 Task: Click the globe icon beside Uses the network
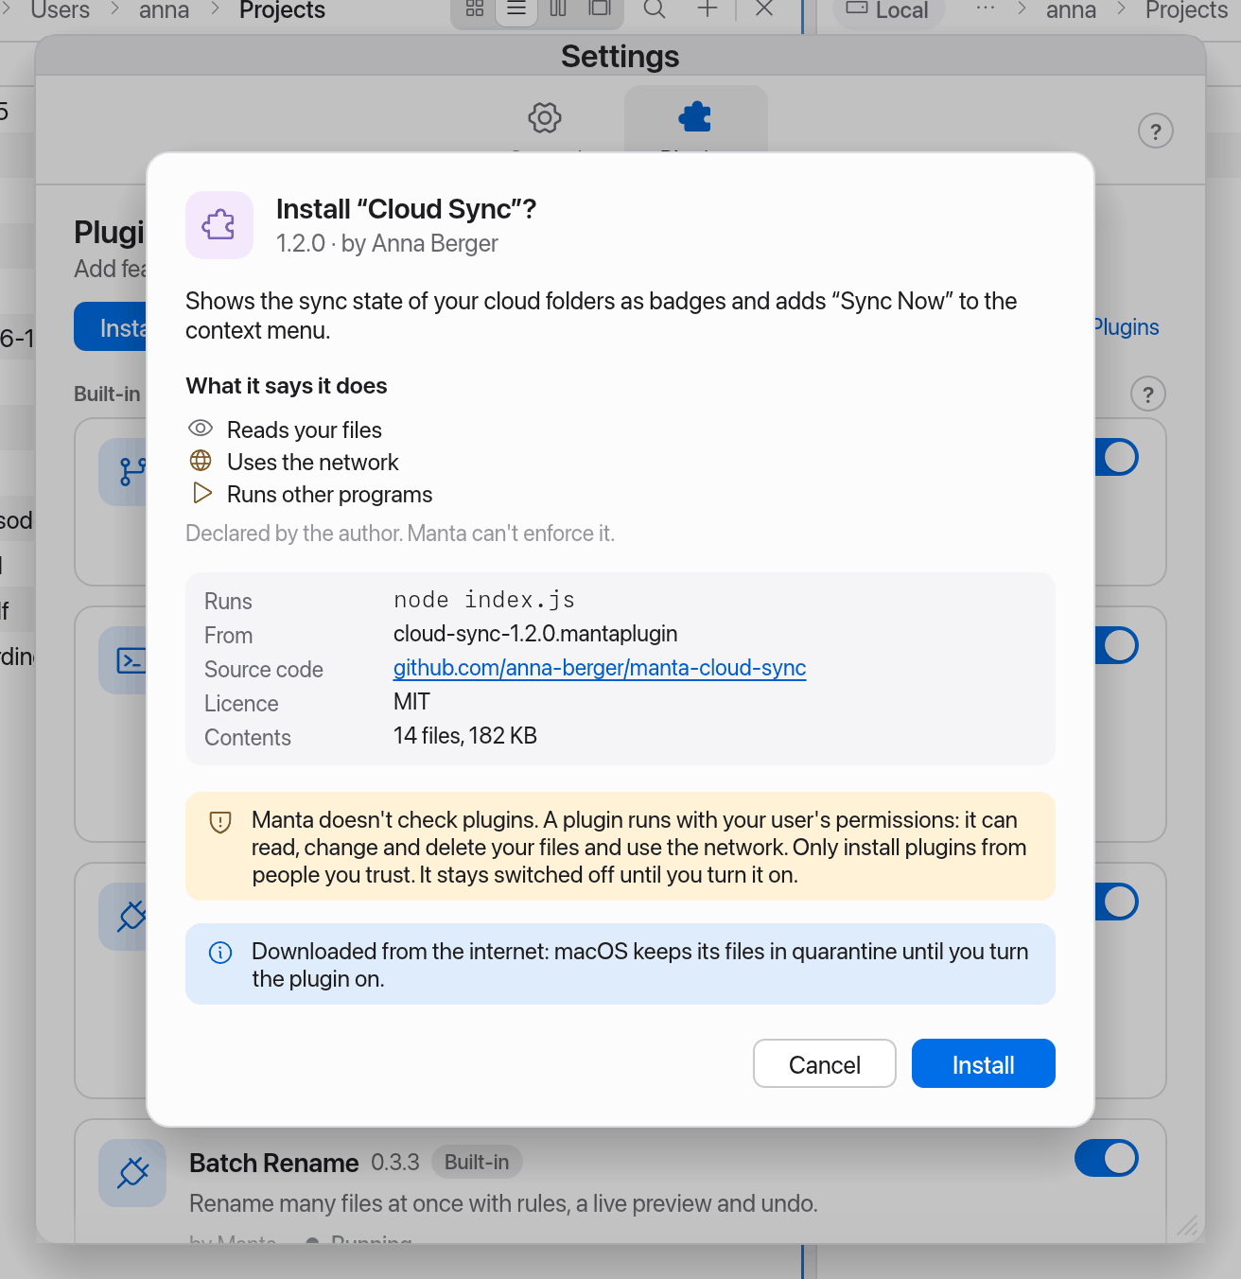click(201, 461)
